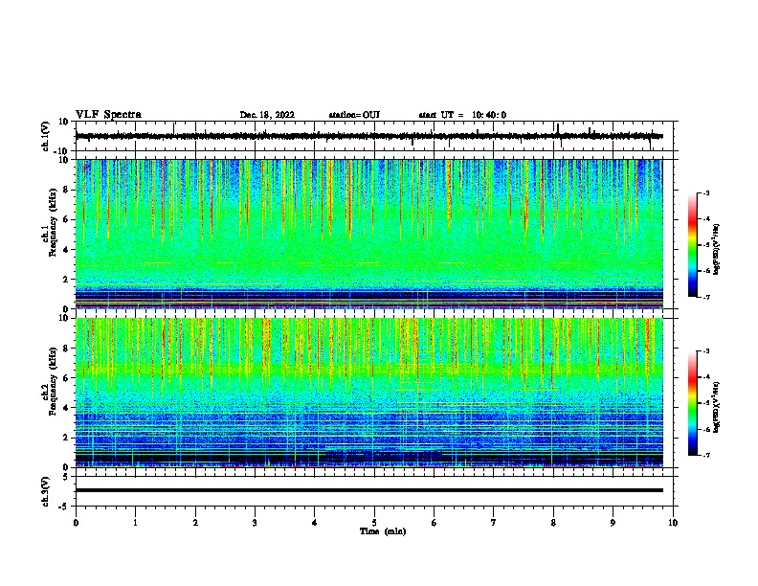Screen dimensions: 758x586
Task: Click the "-3" label on ch.2 colorbar
Action: (706, 351)
